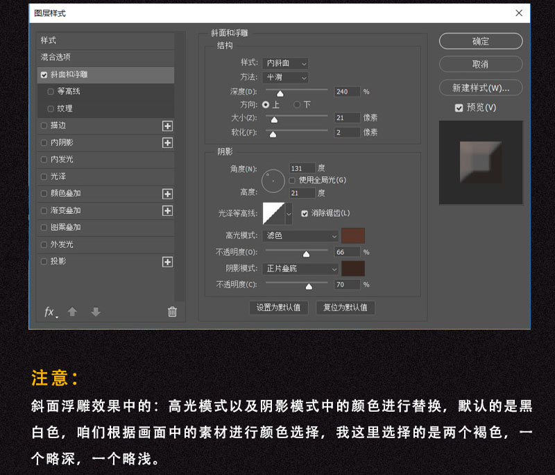Click the 软化 value field 2
The width and height of the screenshot is (555, 475).
point(348,133)
